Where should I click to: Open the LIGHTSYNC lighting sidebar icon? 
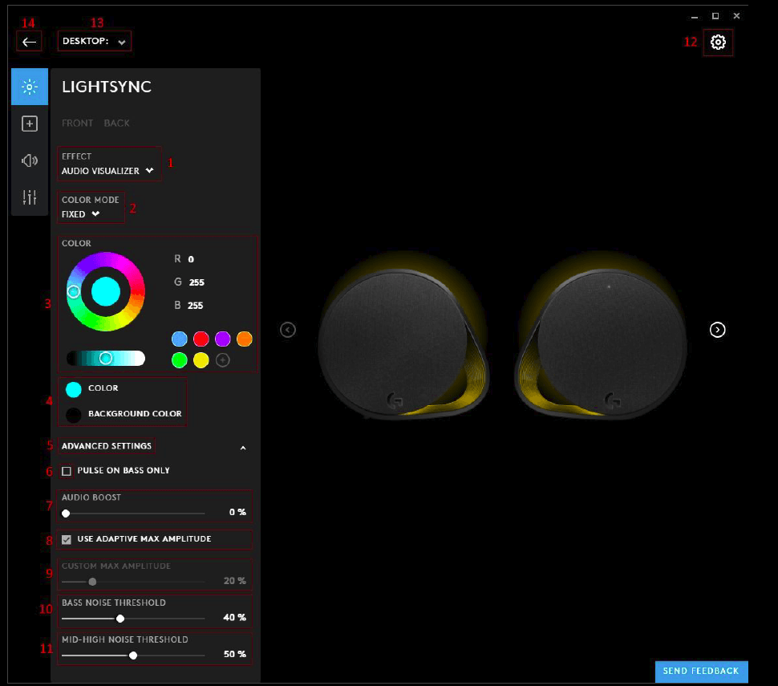tap(30, 87)
